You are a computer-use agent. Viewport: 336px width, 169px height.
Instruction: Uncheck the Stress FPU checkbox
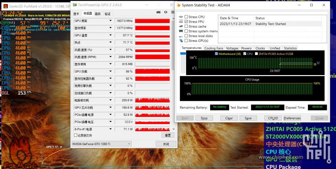click(186, 22)
